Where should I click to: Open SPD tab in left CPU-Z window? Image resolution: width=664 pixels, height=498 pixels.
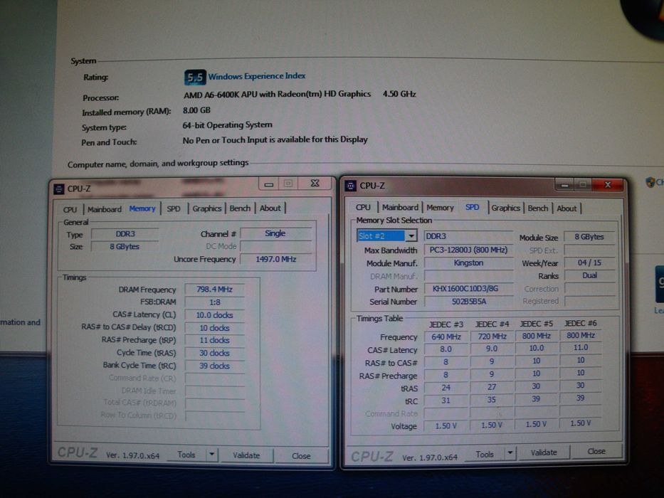pos(173,208)
